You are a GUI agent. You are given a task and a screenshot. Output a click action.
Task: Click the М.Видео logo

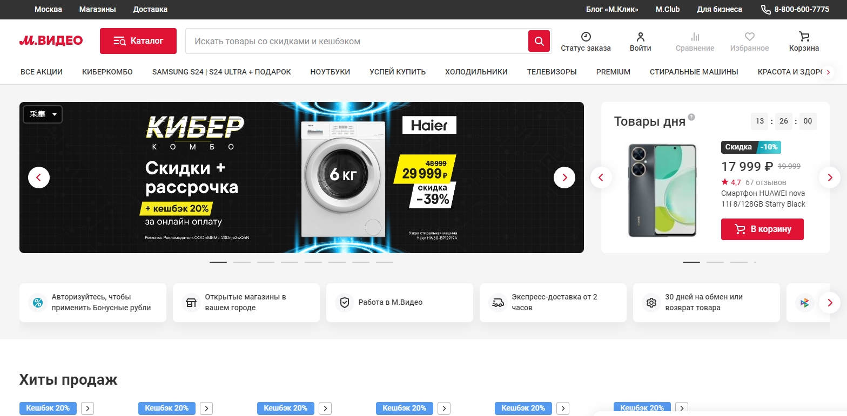click(x=51, y=41)
